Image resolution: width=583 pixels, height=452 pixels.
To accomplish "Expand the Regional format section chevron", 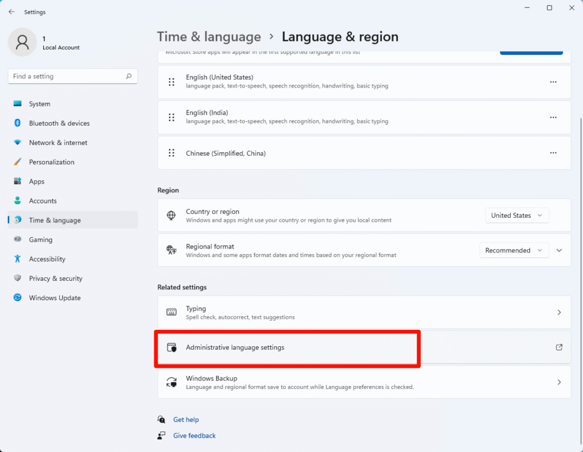I will pyautogui.click(x=559, y=250).
